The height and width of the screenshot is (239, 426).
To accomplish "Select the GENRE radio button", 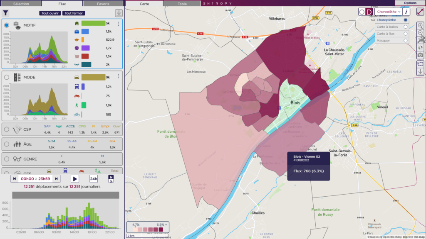I will click(7, 159).
